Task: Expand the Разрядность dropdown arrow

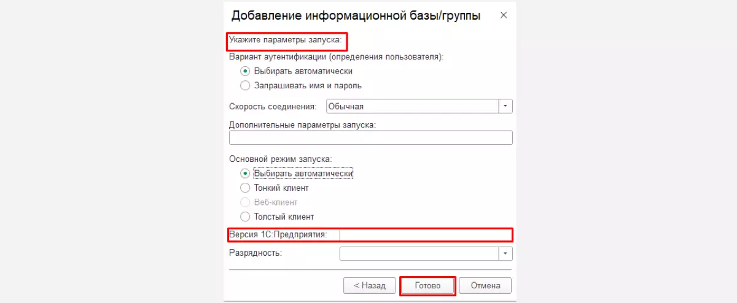Action: pos(505,253)
